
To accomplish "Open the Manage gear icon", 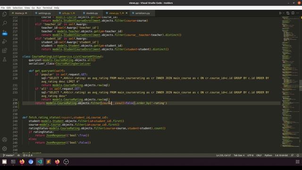I will (4, 149).
